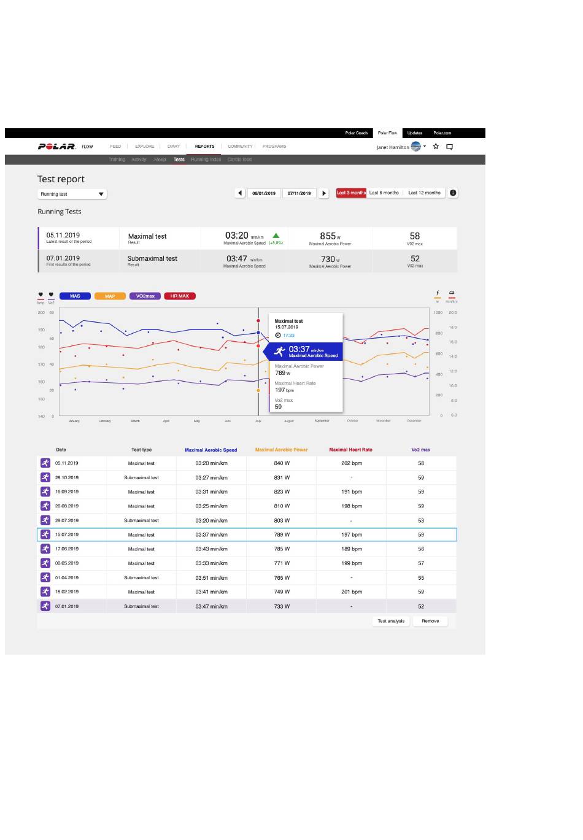Click the Test analysis button
The height and width of the screenshot is (840, 583).
click(391, 621)
